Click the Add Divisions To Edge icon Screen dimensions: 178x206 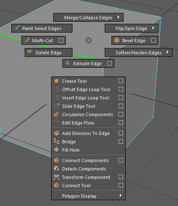pyautogui.click(x=57, y=133)
